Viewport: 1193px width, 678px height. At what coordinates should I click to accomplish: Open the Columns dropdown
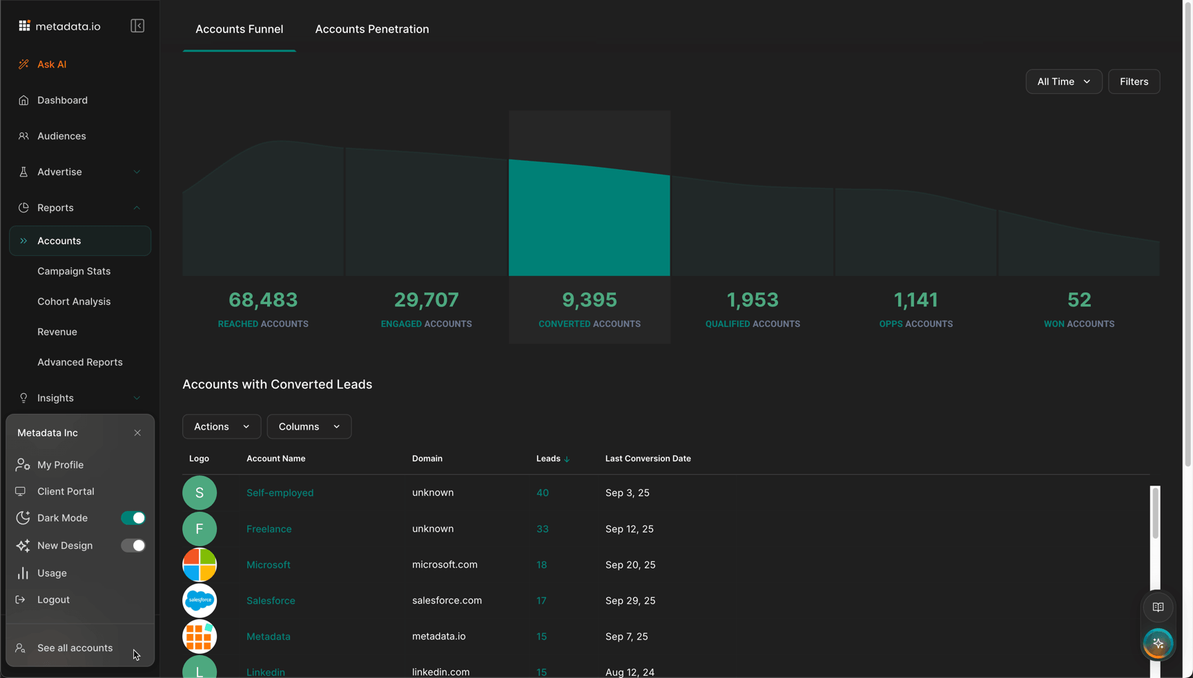coord(309,427)
